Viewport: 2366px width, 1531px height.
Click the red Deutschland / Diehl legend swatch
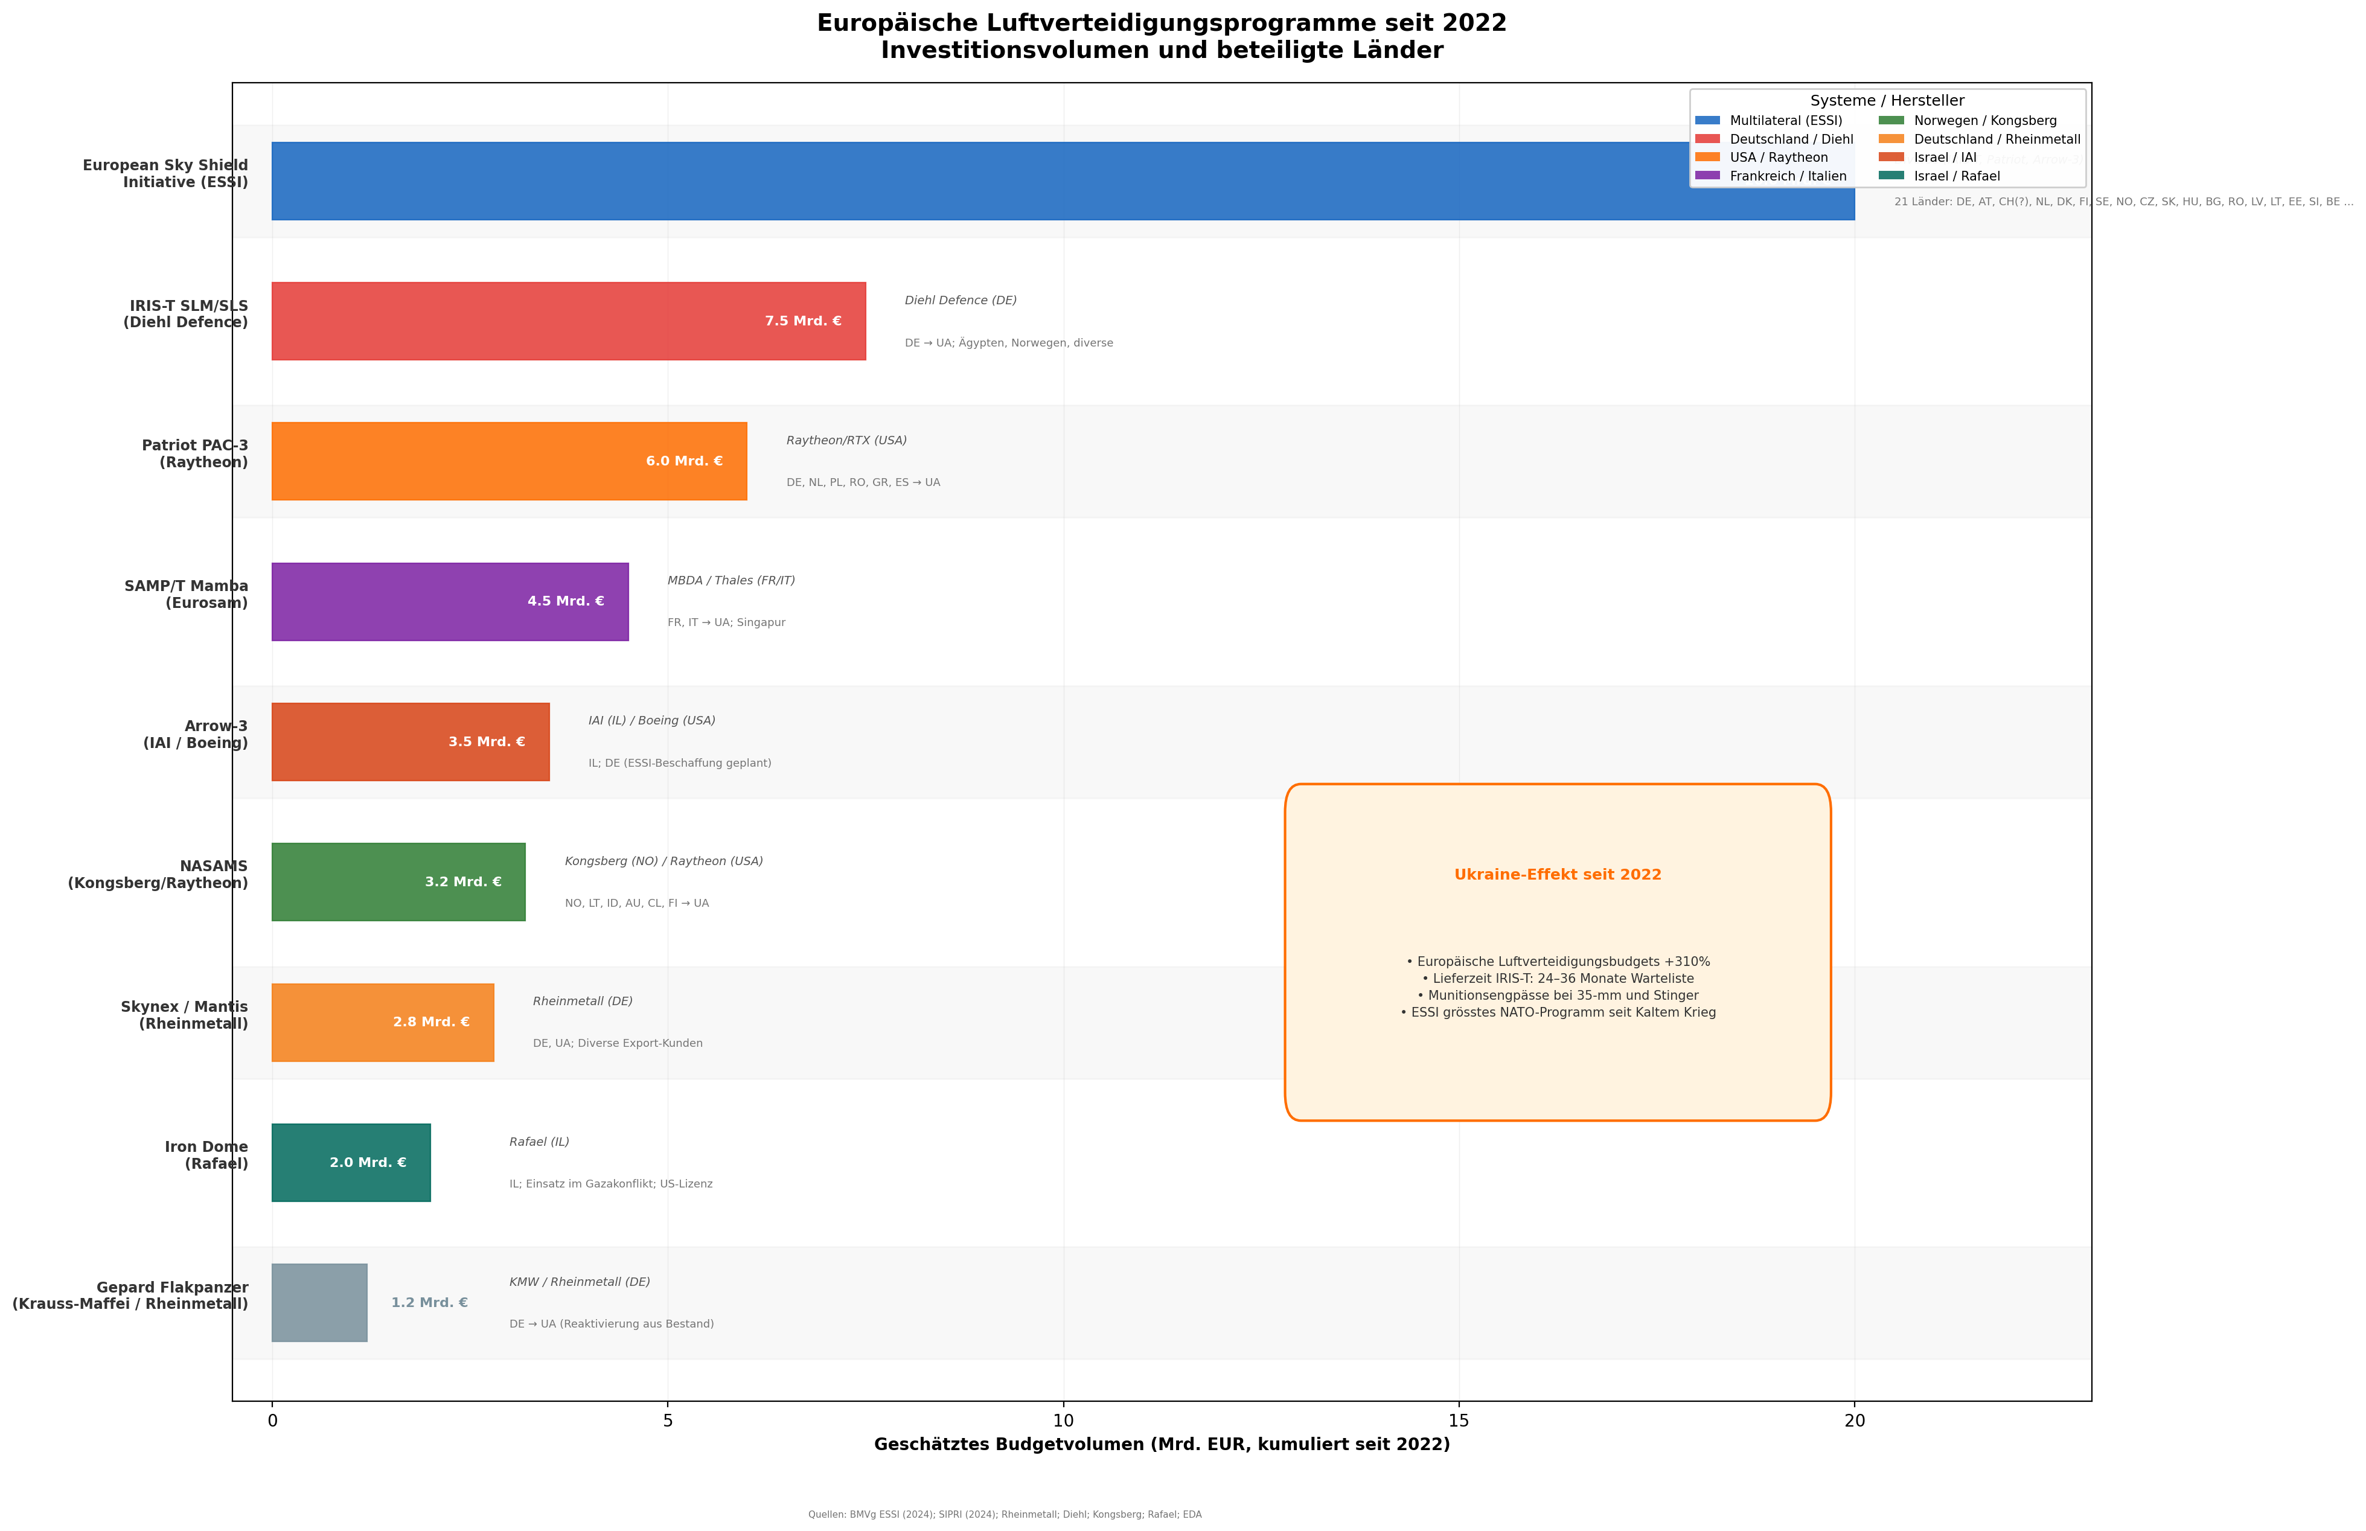pos(1707,139)
